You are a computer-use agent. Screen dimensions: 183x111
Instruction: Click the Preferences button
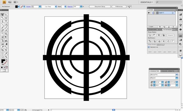coord(119,7)
